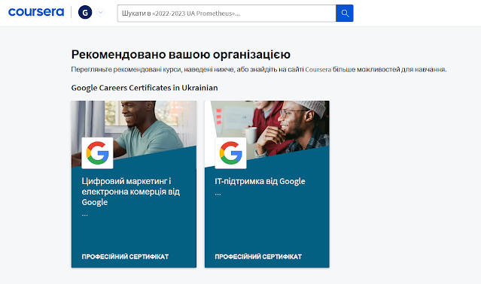Click Google logo on IT support card
The height and width of the screenshot is (284, 481).
tap(230, 153)
